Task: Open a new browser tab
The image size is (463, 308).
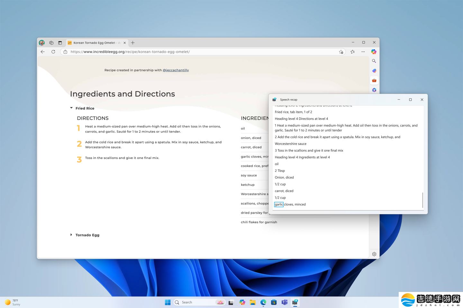Action: [133, 43]
